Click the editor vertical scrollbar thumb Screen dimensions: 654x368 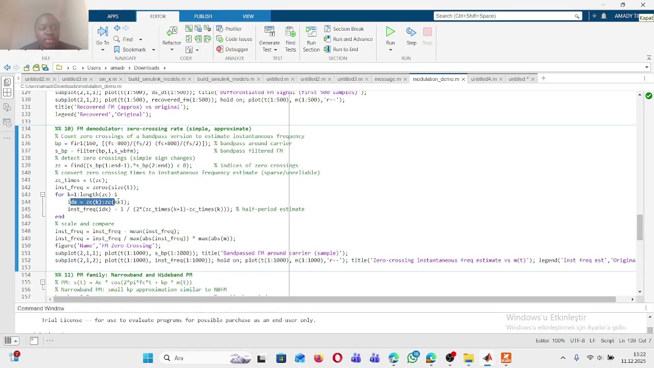[x=640, y=227]
